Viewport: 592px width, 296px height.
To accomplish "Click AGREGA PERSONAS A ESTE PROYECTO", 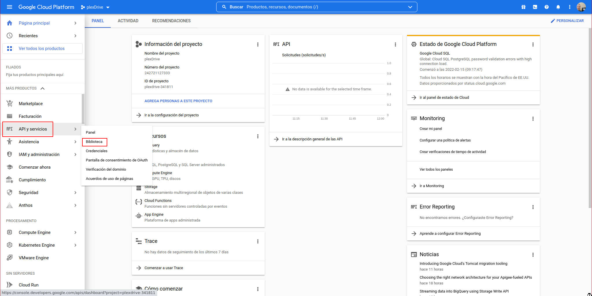I will pyautogui.click(x=178, y=101).
